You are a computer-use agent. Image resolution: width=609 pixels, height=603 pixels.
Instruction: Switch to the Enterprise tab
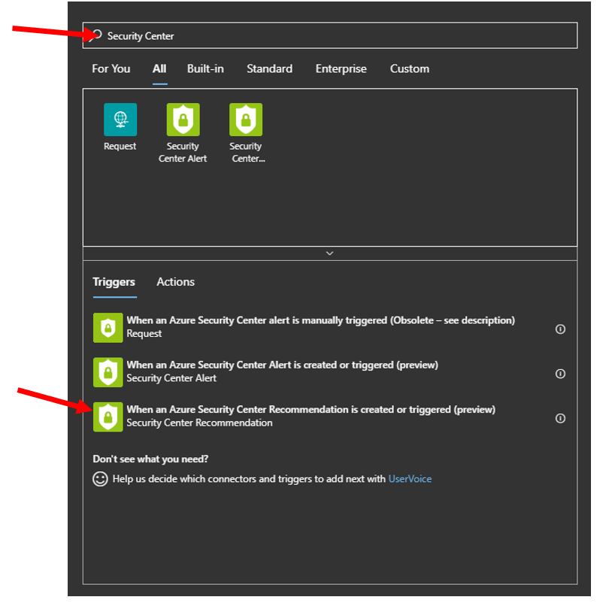click(341, 68)
